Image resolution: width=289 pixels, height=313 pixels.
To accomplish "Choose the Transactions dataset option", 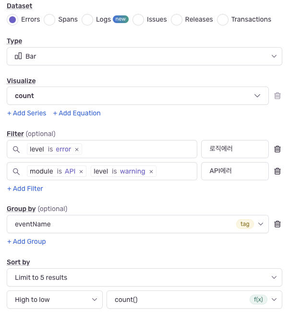I will pyautogui.click(x=223, y=20).
